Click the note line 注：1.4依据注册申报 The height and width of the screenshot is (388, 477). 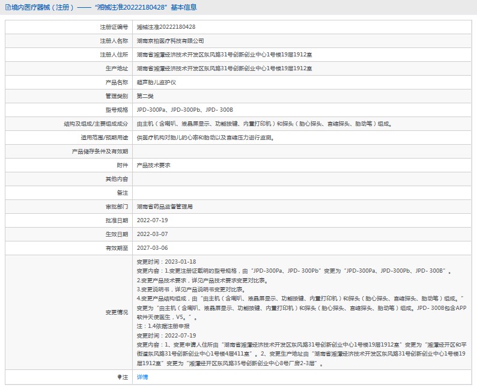click(x=163, y=326)
